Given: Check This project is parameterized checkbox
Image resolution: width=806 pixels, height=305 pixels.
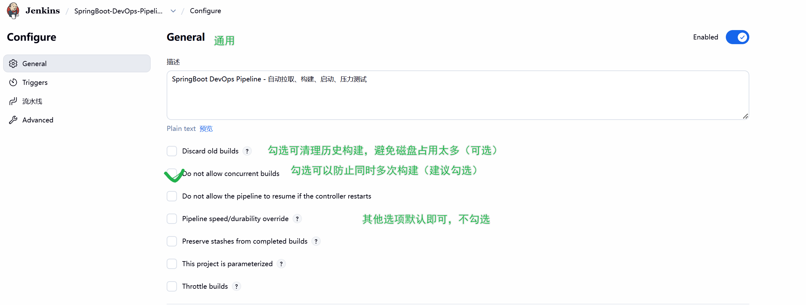Looking at the screenshot, I should [172, 264].
